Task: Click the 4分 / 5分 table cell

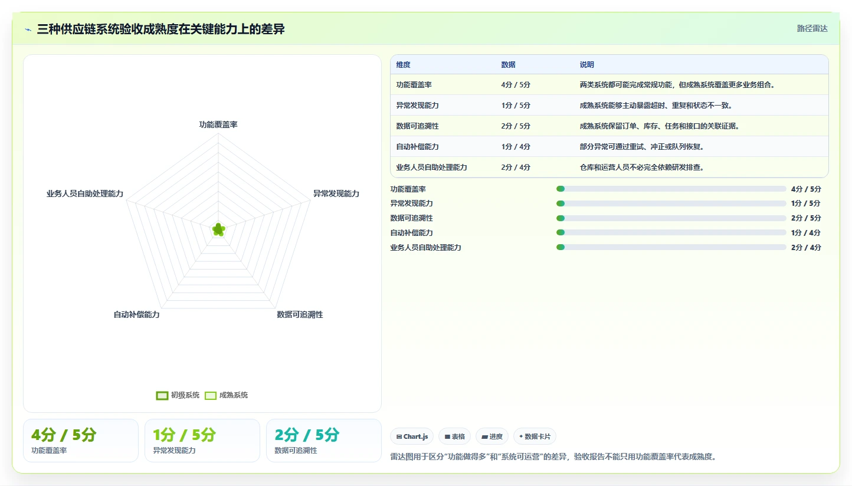Action: coord(535,84)
